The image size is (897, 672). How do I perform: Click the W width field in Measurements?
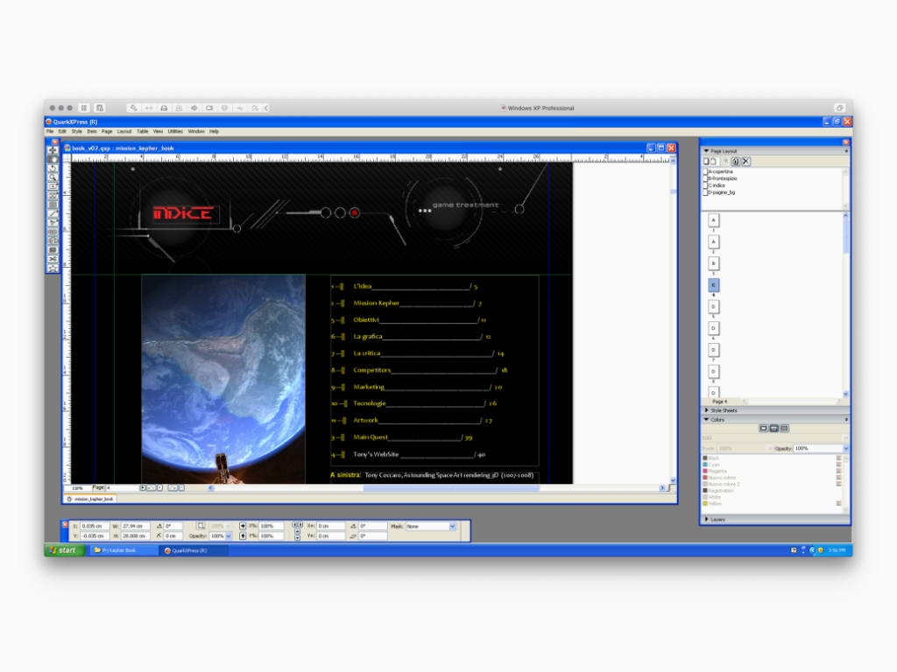coord(134,526)
